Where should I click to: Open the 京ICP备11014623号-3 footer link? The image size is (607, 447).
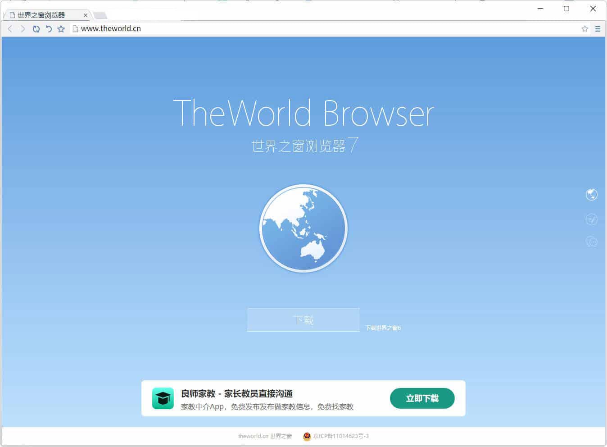[340, 436]
